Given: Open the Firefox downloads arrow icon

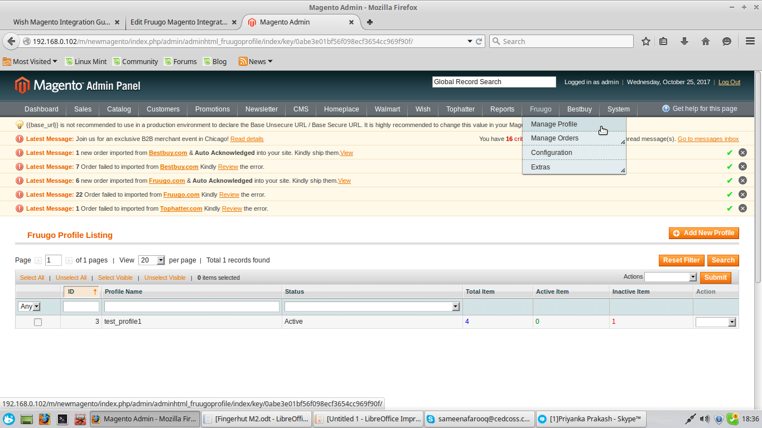Looking at the screenshot, I should coord(684,41).
